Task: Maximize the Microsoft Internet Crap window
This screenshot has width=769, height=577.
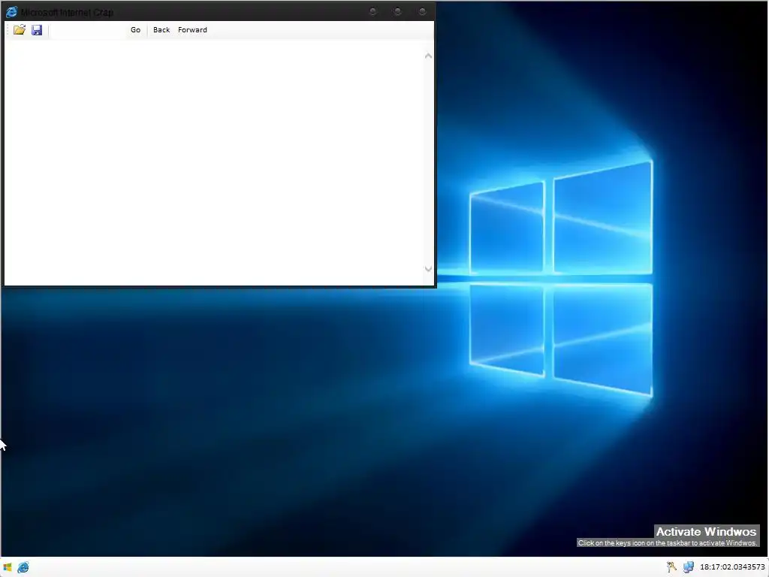Action: pos(398,11)
